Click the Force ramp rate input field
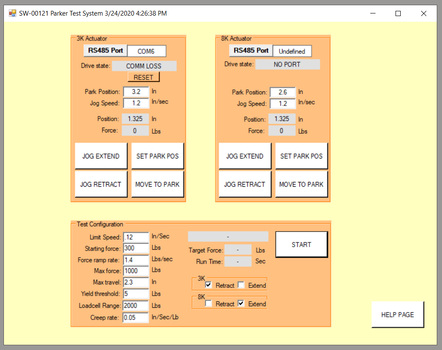 pos(136,260)
